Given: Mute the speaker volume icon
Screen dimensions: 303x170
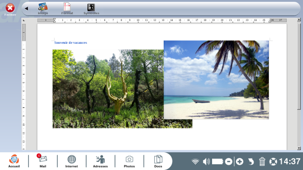Looking at the screenshot, I should coord(206,161).
